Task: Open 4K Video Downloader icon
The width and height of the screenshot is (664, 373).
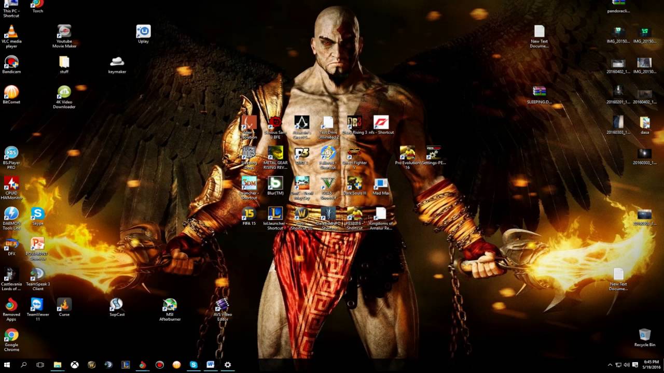Action: click(x=64, y=97)
